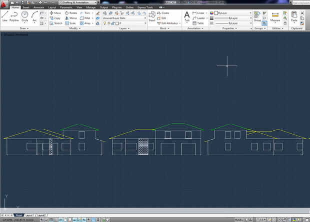Open the Drafting & Annotation workspace dropdown
The height and width of the screenshot is (222, 310).
(x=78, y=2)
